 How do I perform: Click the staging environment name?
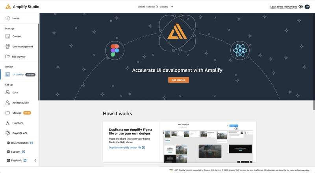pyautogui.click(x=164, y=7)
